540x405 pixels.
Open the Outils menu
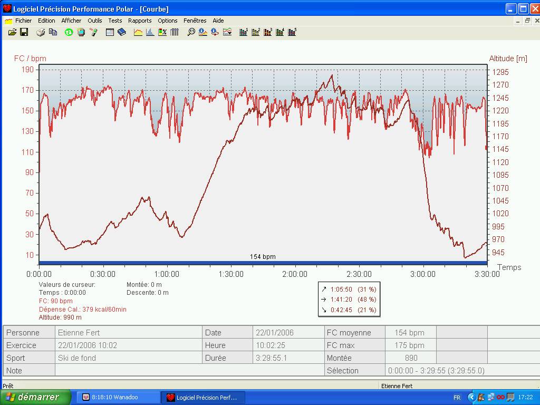pos(95,21)
